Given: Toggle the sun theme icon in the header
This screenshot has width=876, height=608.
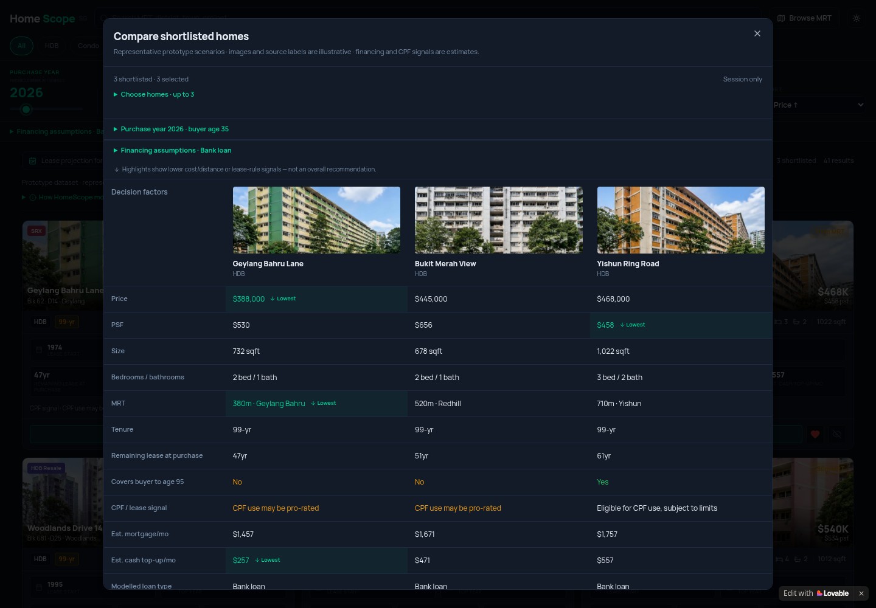Looking at the screenshot, I should click(857, 18).
